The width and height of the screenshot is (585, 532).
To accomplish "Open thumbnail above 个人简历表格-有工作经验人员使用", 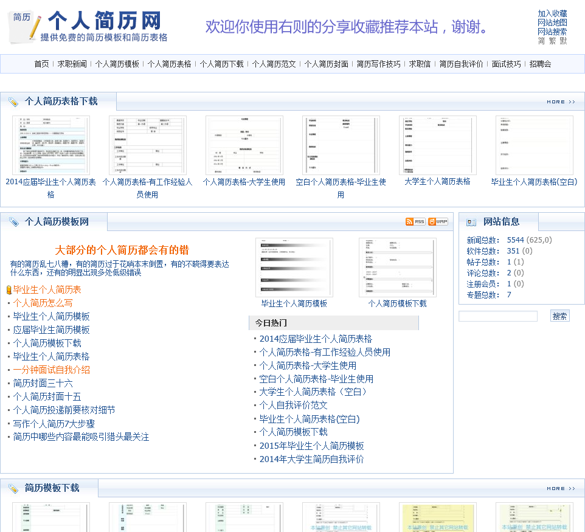I will (148, 145).
